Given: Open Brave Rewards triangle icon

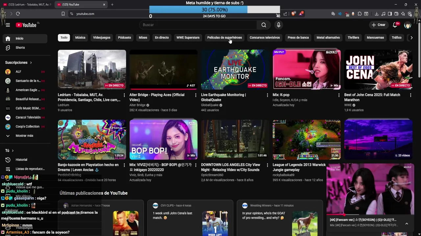Looking at the screenshot, I should coord(301,14).
